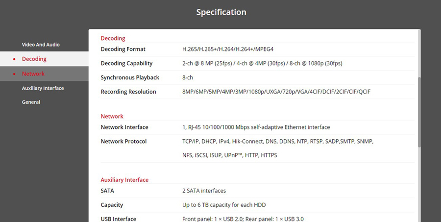Select the Recording Resolution row label
The height and width of the screenshot is (222, 441).
[128, 92]
